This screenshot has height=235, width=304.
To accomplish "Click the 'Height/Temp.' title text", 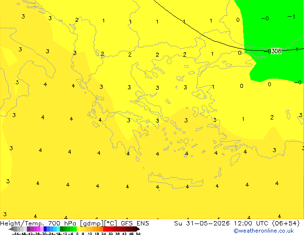I will [22, 223].
